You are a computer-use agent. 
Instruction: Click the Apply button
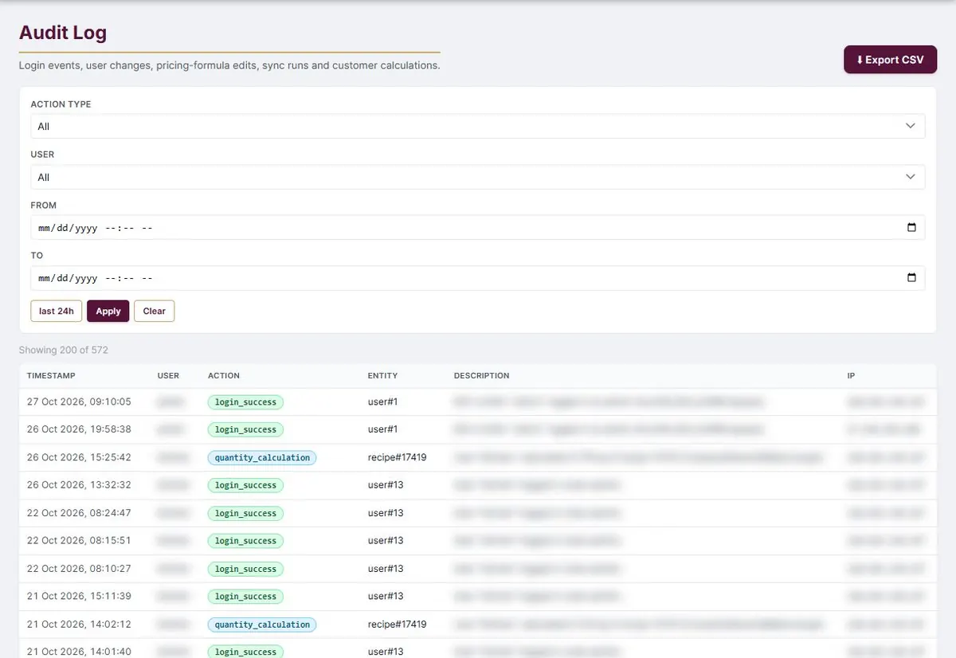(x=108, y=311)
